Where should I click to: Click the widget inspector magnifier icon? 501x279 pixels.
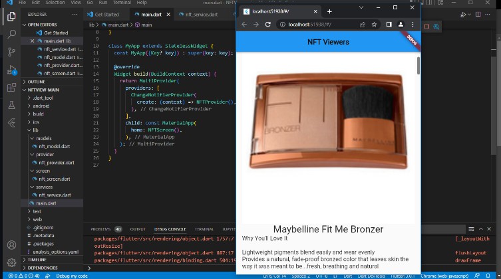tap(436, 27)
